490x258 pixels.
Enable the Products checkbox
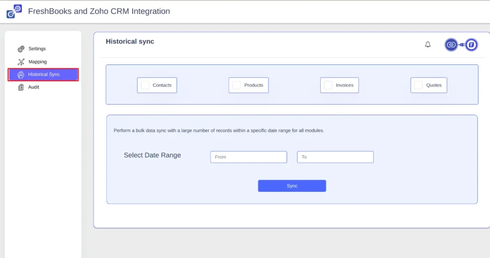[236, 85]
